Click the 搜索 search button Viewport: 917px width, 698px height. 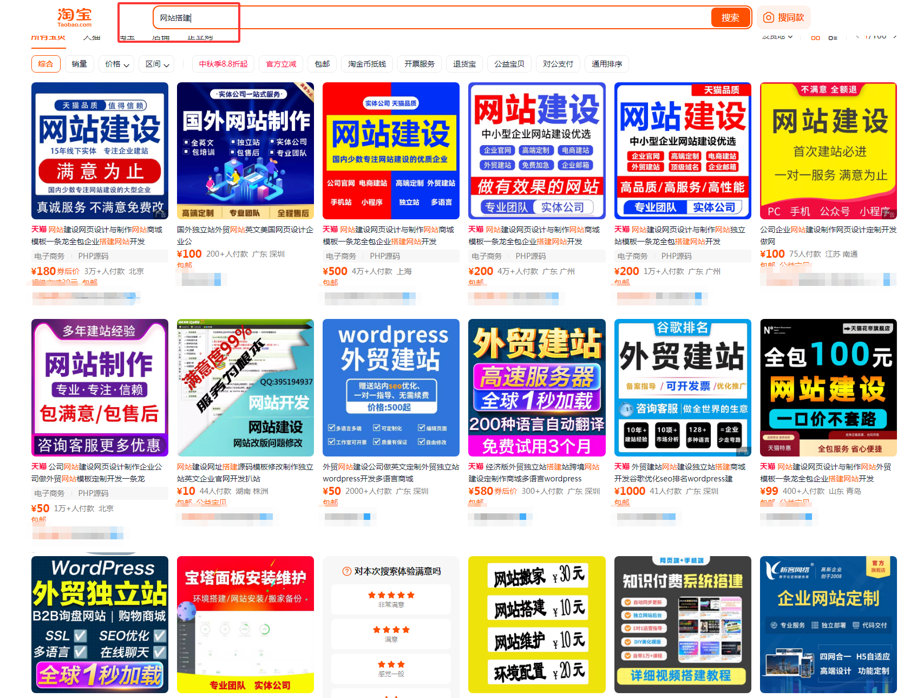coord(730,17)
